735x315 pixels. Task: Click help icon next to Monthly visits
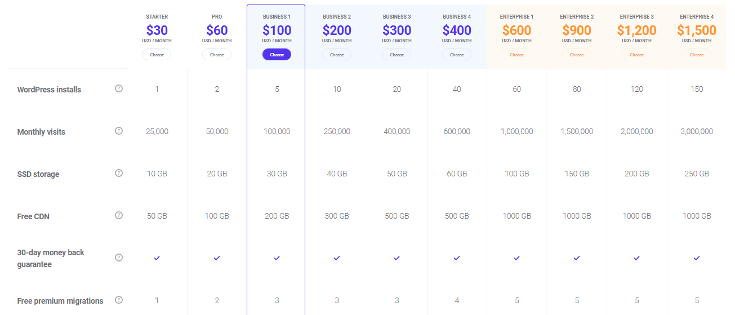click(x=119, y=131)
